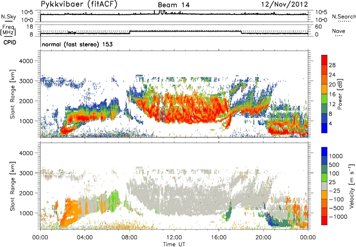
Task: Click the blue top of the Velocity color bar
Action: [x=324, y=152]
